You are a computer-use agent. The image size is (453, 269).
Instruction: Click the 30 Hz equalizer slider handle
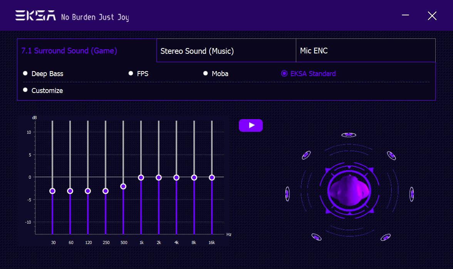click(x=52, y=191)
